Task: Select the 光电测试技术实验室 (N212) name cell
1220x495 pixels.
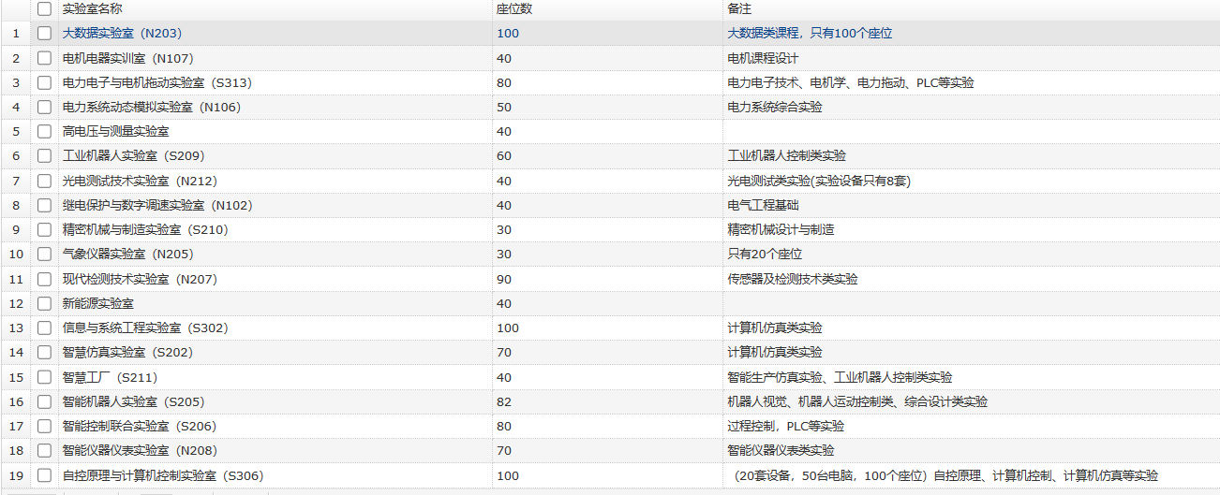Action: pyautogui.click(x=139, y=181)
